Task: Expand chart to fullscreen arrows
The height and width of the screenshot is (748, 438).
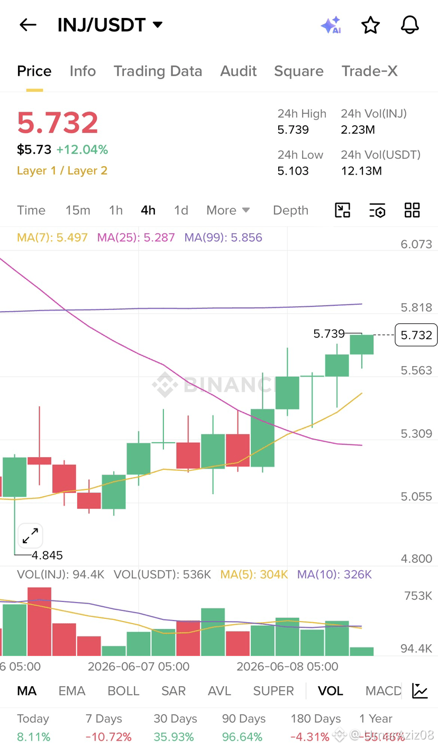Action: [30, 536]
